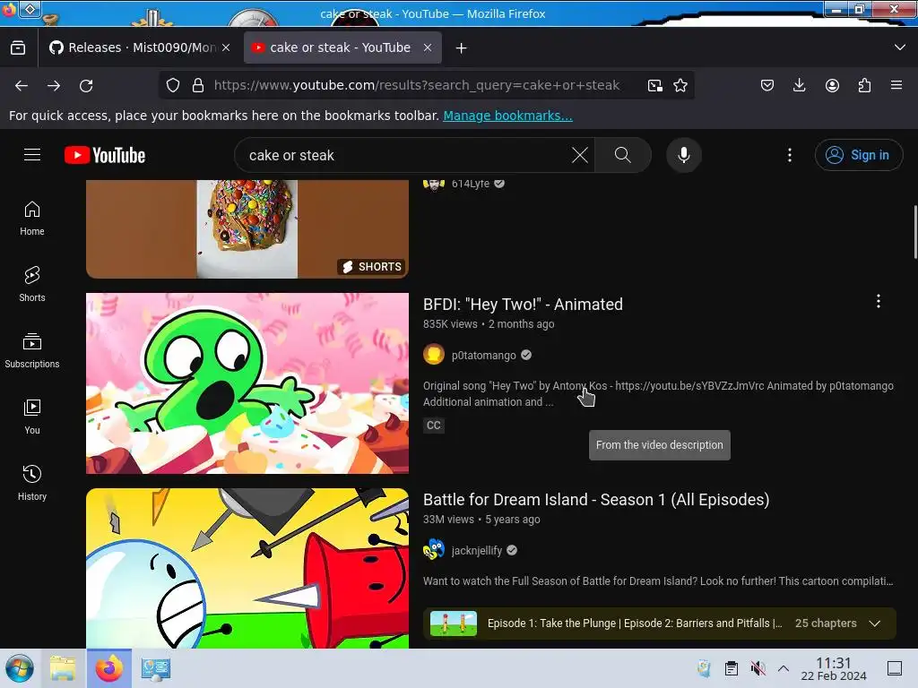Go to the YouTube logo home
Screen dimensions: 918x688
pos(105,155)
